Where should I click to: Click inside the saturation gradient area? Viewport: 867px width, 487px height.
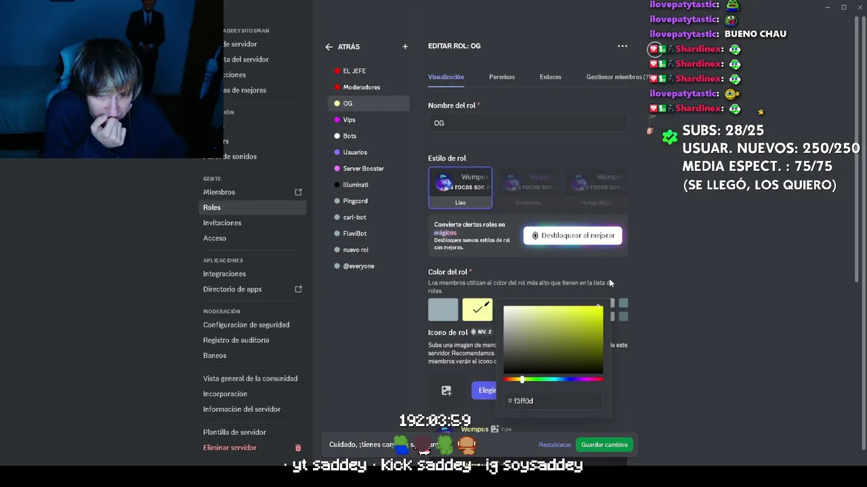click(x=553, y=340)
